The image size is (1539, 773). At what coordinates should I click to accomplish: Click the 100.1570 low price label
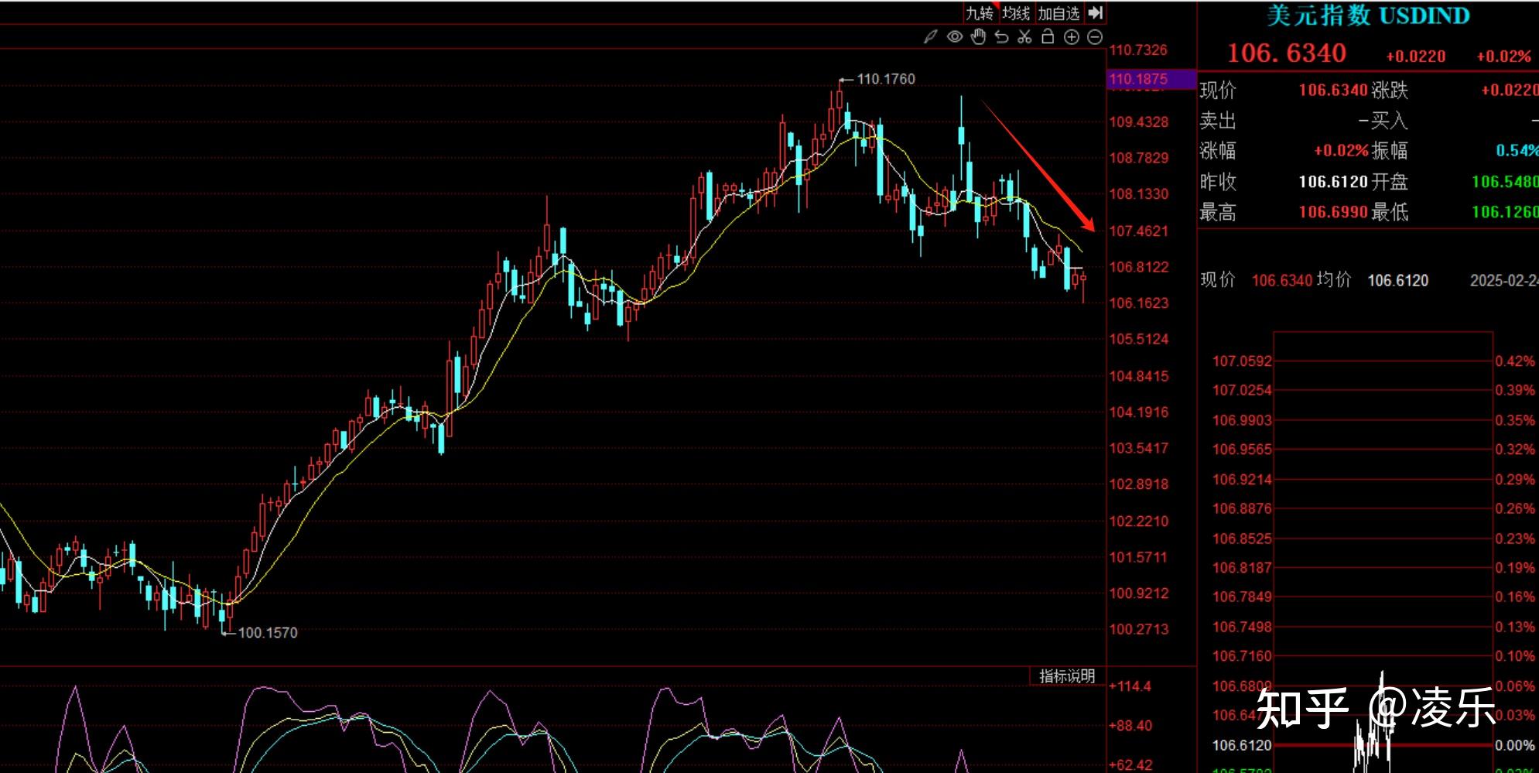click(x=267, y=633)
